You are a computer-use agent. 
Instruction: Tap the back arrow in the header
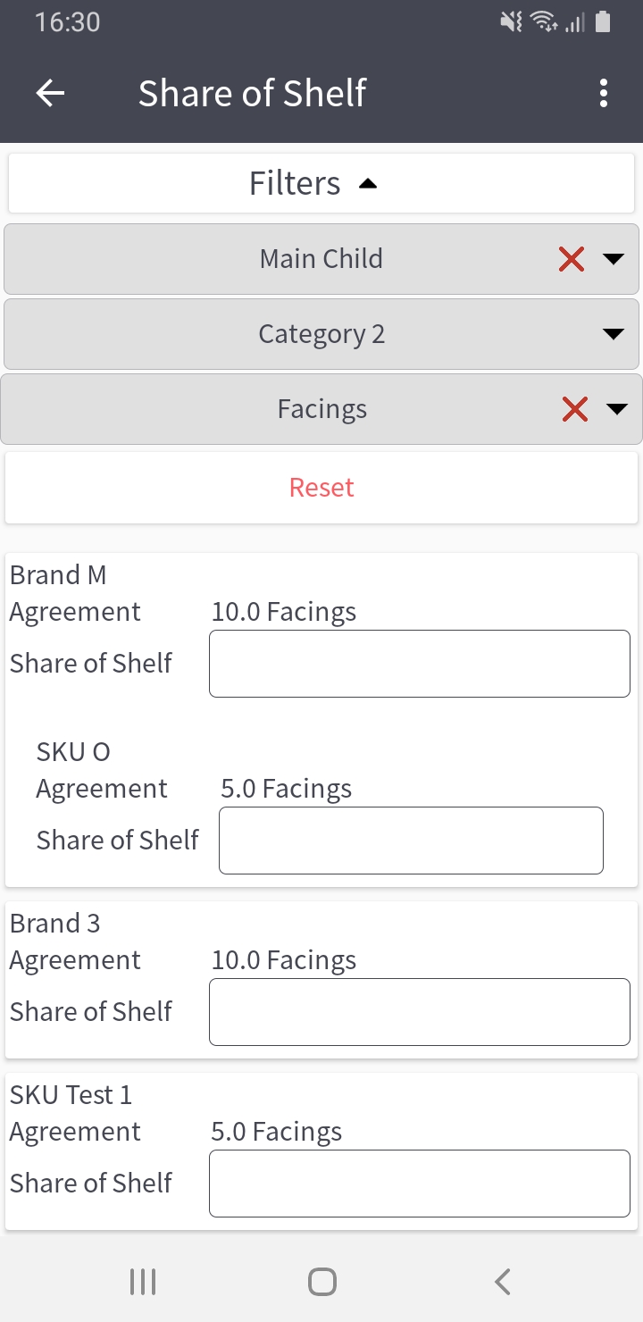[x=51, y=93]
